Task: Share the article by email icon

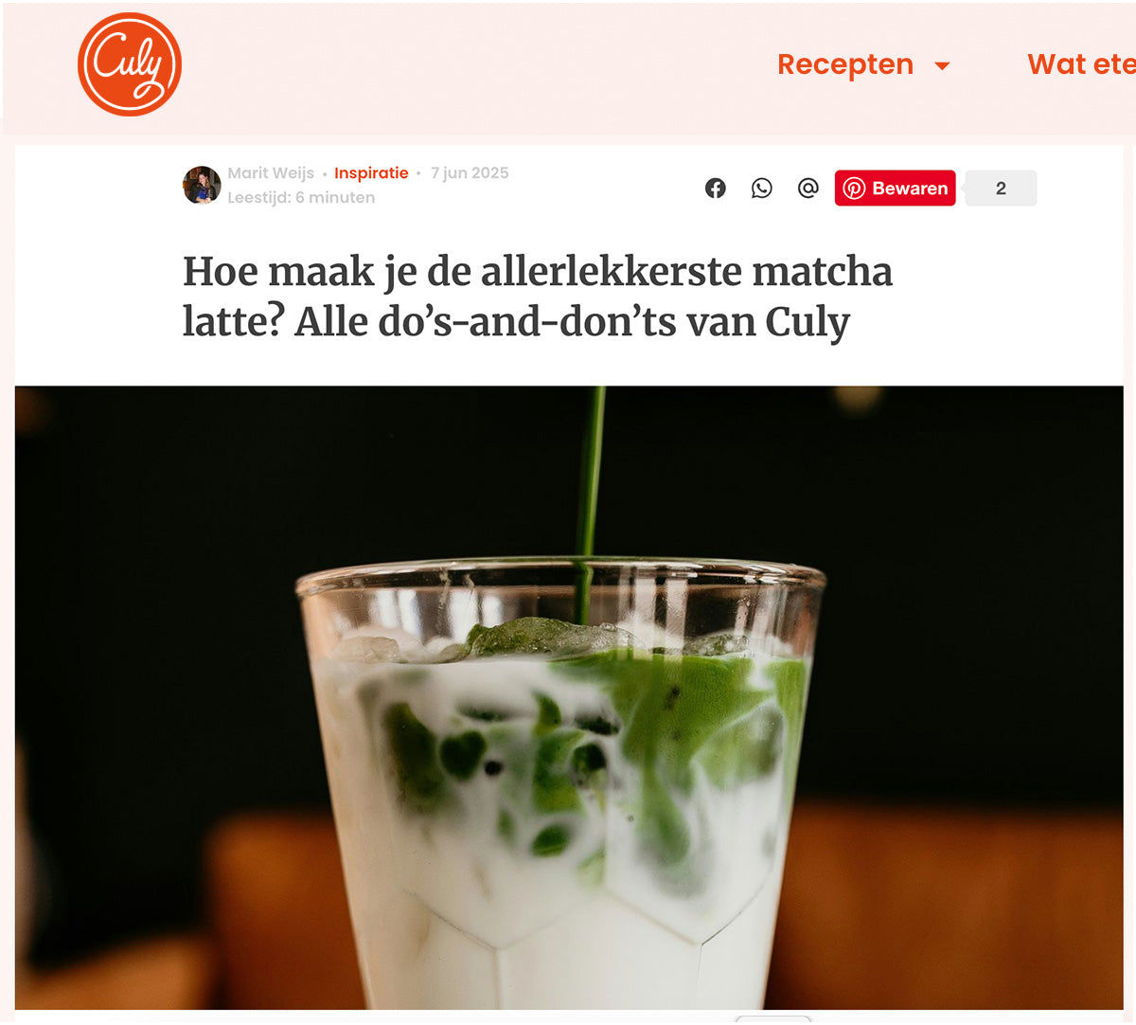Action: click(x=808, y=188)
